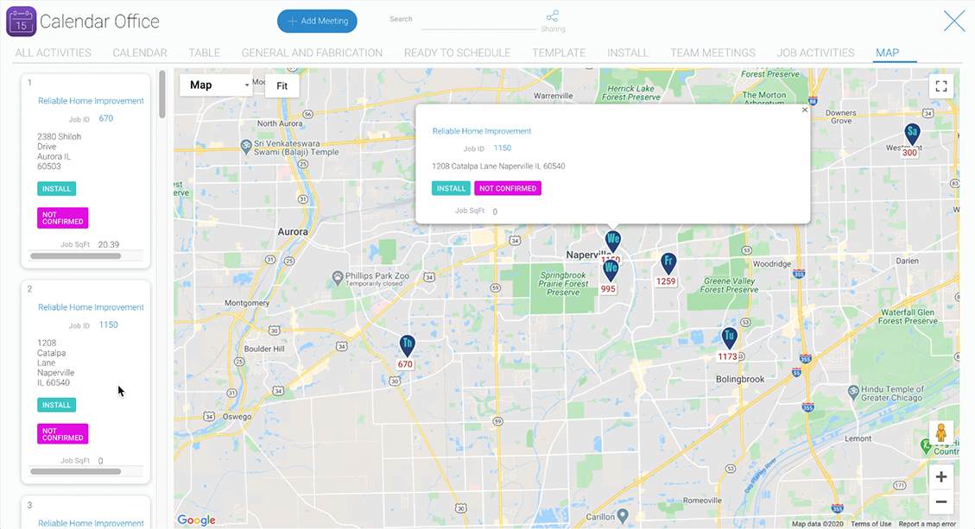Switch to the All Activities tab
The height and width of the screenshot is (529, 975).
[x=54, y=53]
